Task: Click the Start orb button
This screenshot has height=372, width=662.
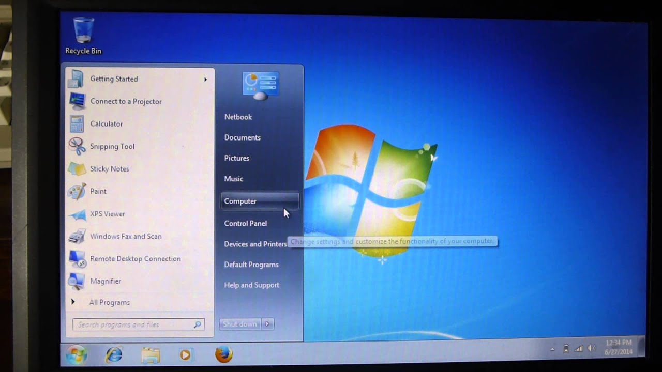Action: tap(76, 355)
